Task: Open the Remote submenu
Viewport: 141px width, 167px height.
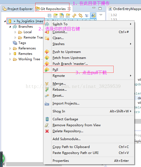Action: (89, 75)
